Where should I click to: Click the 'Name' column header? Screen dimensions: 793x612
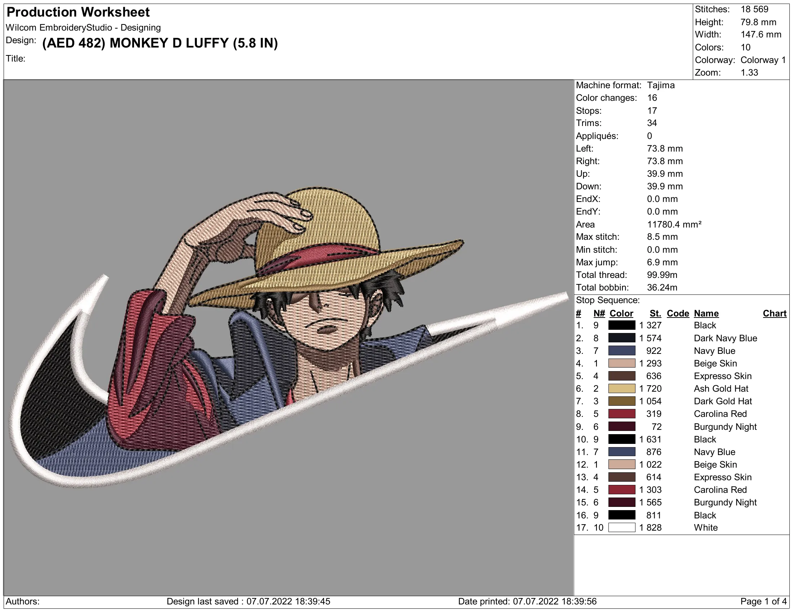coord(706,313)
